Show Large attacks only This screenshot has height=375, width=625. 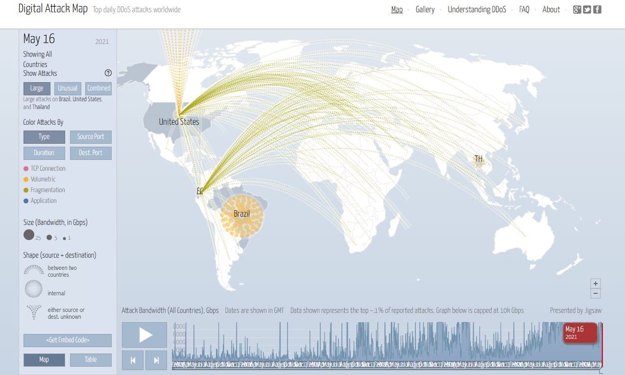[x=37, y=88]
